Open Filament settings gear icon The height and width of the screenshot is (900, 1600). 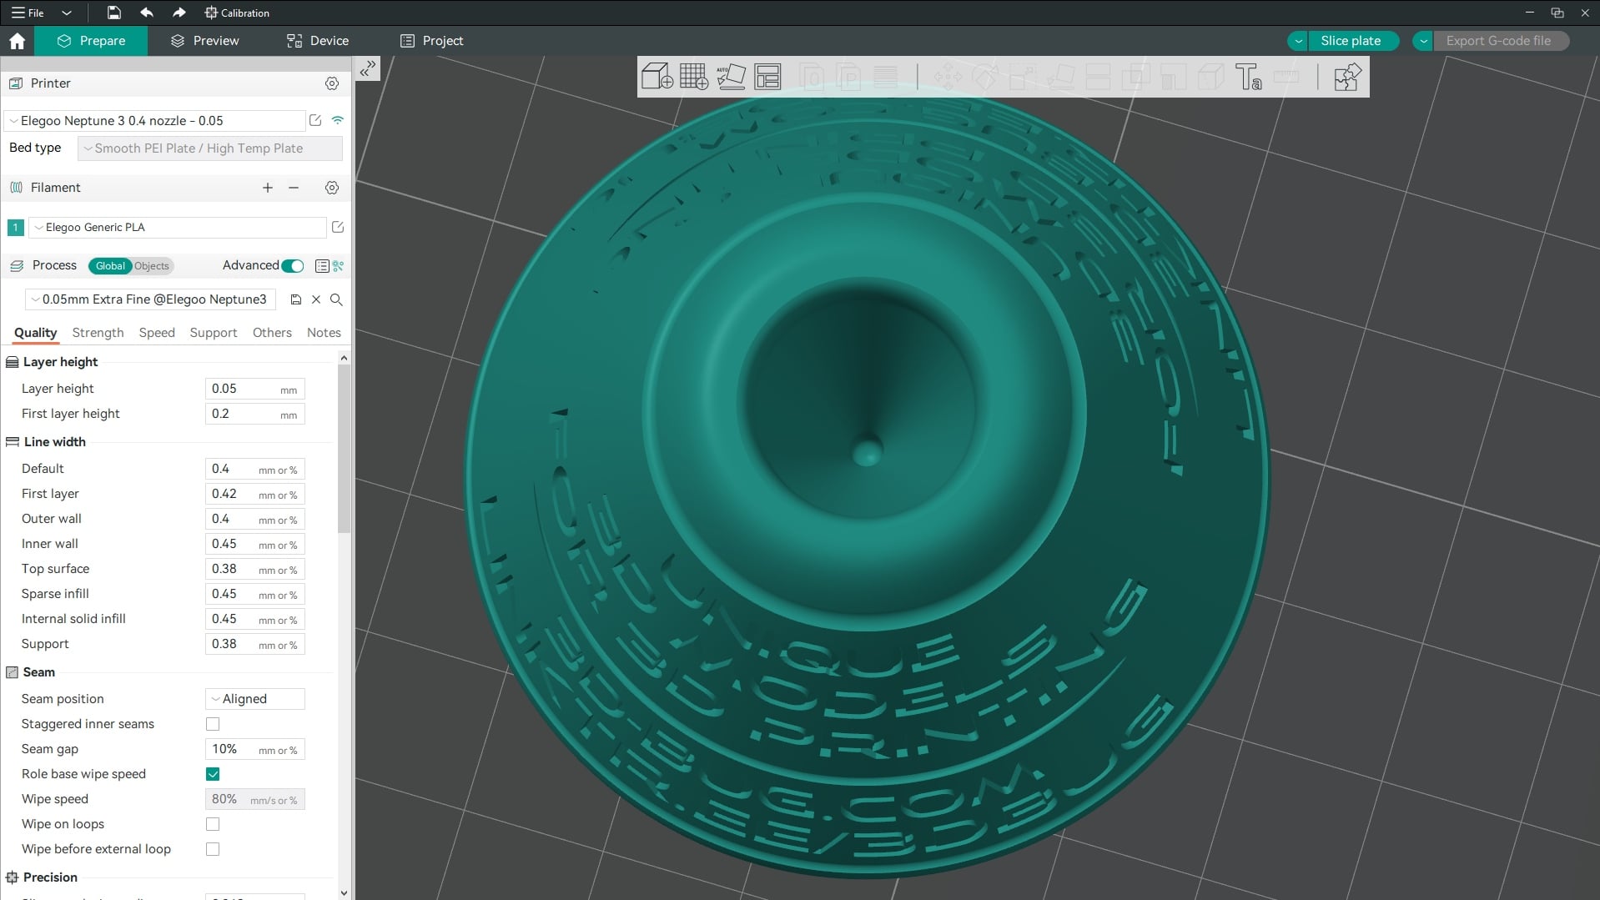pyautogui.click(x=332, y=188)
